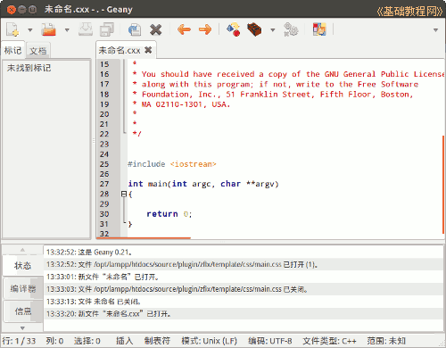The height and width of the screenshot is (348, 446).
Task: Click the 制表符 status bar entry
Action: pyautogui.click(x=157, y=341)
